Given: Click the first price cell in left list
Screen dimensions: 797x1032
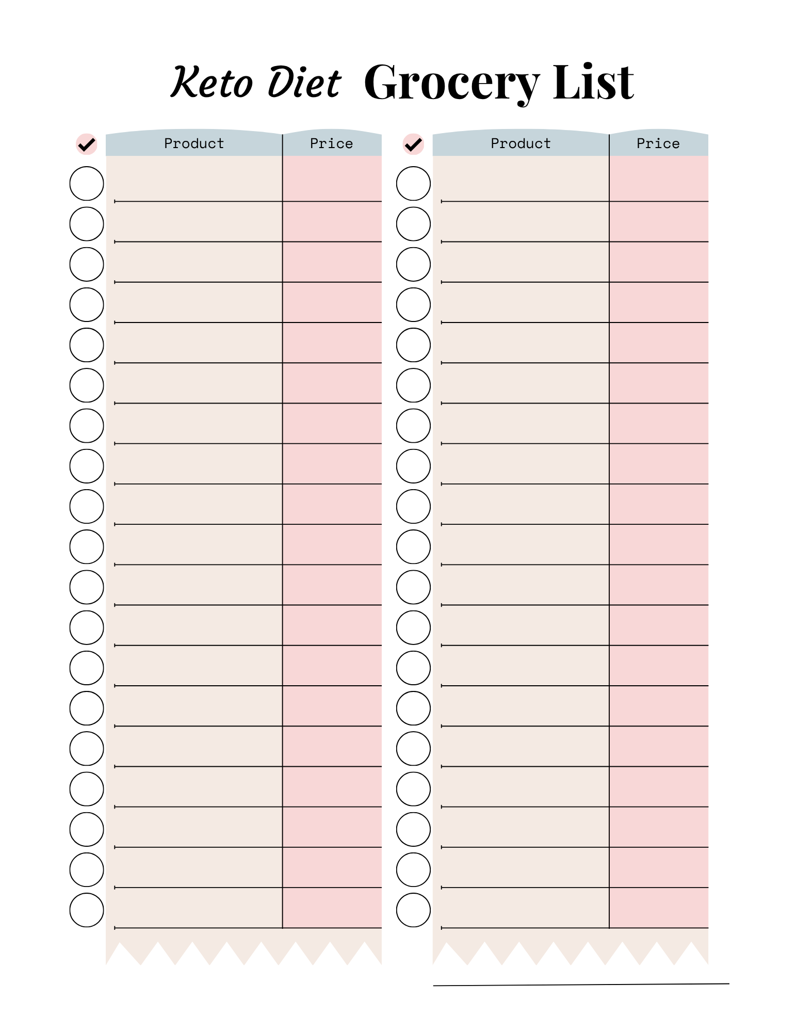Looking at the screenshot, I should (x=332, y=181).
